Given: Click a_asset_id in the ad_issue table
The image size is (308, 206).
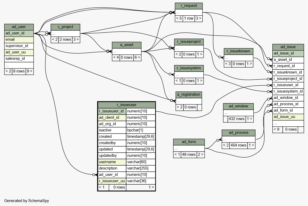Looking at the screenshot, I should pos(288,59).
